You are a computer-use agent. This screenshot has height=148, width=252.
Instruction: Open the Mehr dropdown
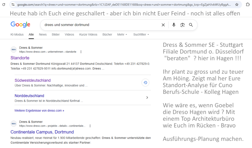click(x=122, y=34)
